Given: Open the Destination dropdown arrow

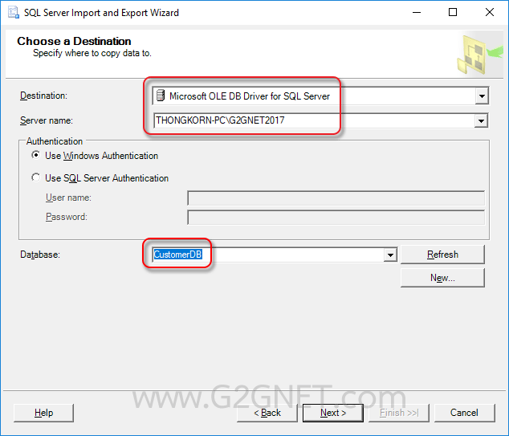Looking at the screenshot, I should pyautogui.click(x=482, y=96).
